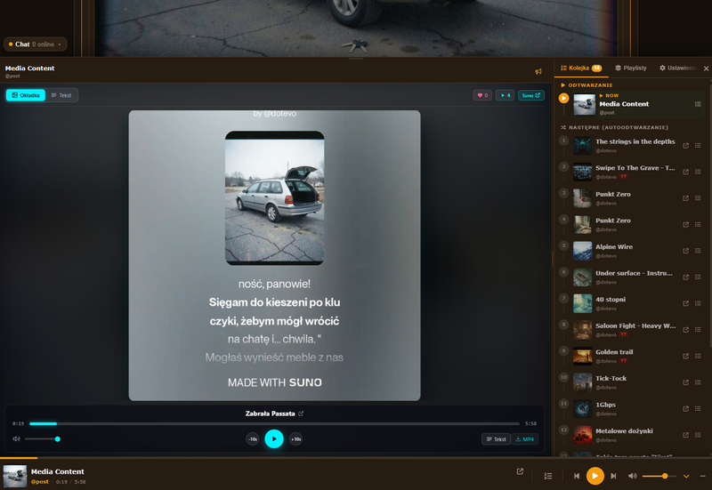Skip to next track in bottom bar
Screen dimensions: 712x490
[613, 476]
